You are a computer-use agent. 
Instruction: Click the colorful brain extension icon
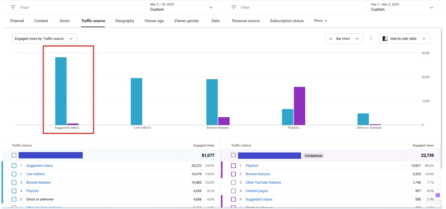click(438, 195)
